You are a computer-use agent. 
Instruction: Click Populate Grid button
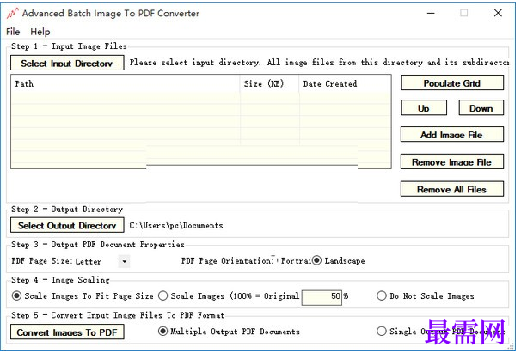[452, 83]
